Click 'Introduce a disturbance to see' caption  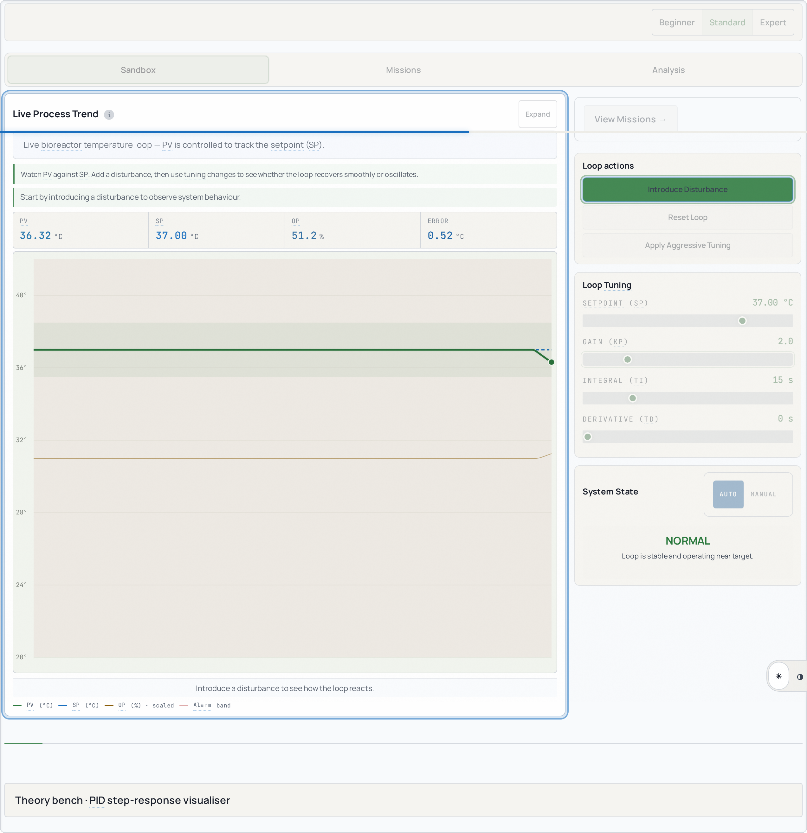pyautogui.click(x=285, y=688)
